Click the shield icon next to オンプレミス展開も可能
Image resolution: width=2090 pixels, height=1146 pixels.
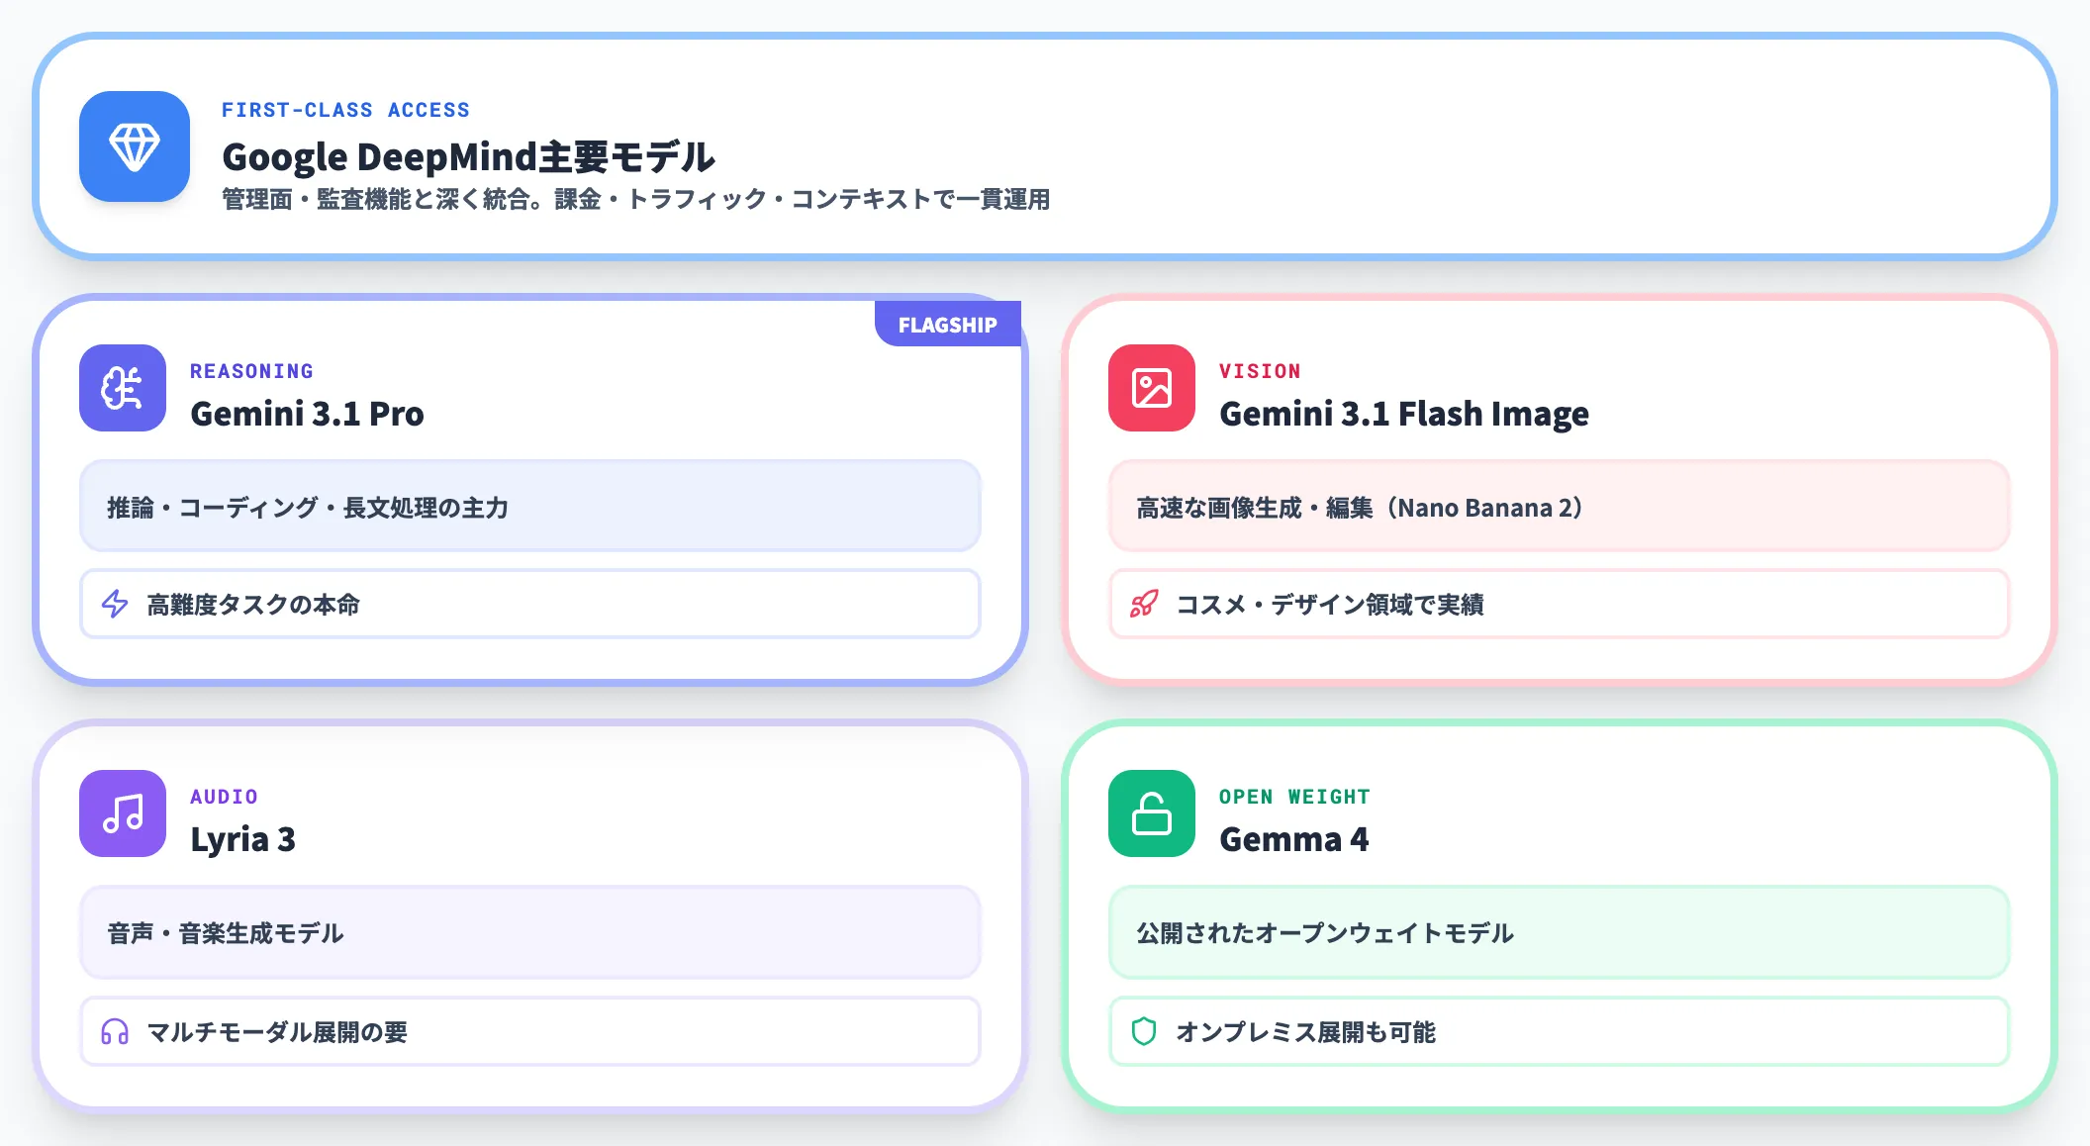[1146, 1031]
